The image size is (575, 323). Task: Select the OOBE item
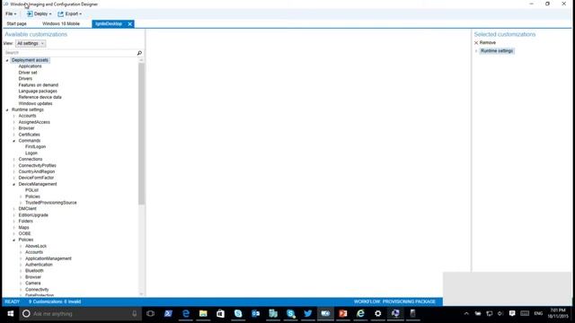click(x=24, y=233)
